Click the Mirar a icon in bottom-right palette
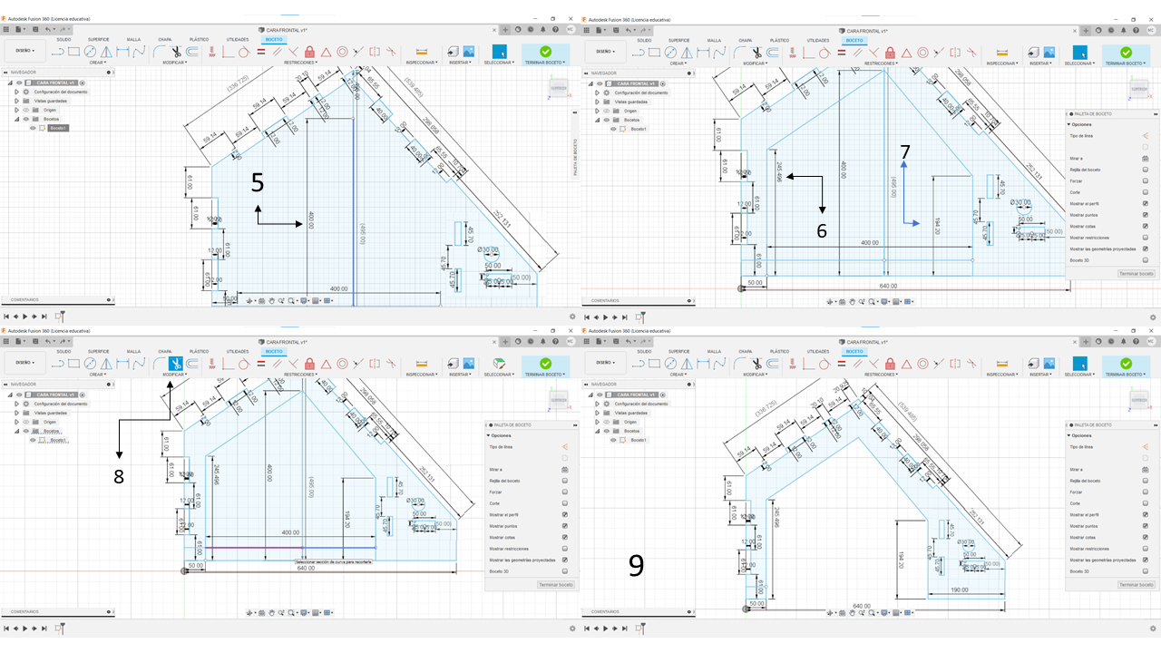1161x653 pixels. coord(1146,470)
